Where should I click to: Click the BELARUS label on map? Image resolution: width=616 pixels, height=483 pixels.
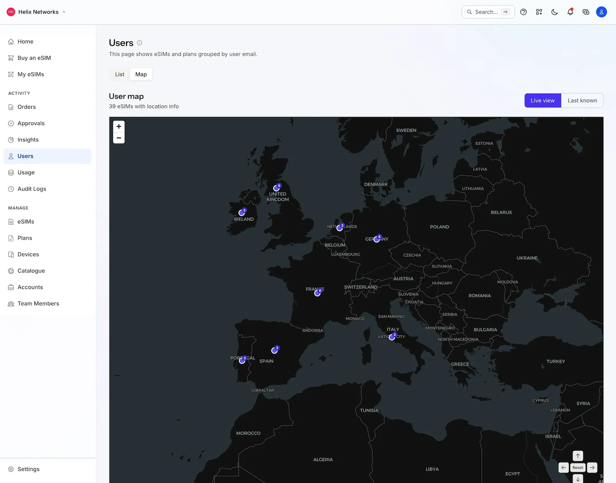501,212
